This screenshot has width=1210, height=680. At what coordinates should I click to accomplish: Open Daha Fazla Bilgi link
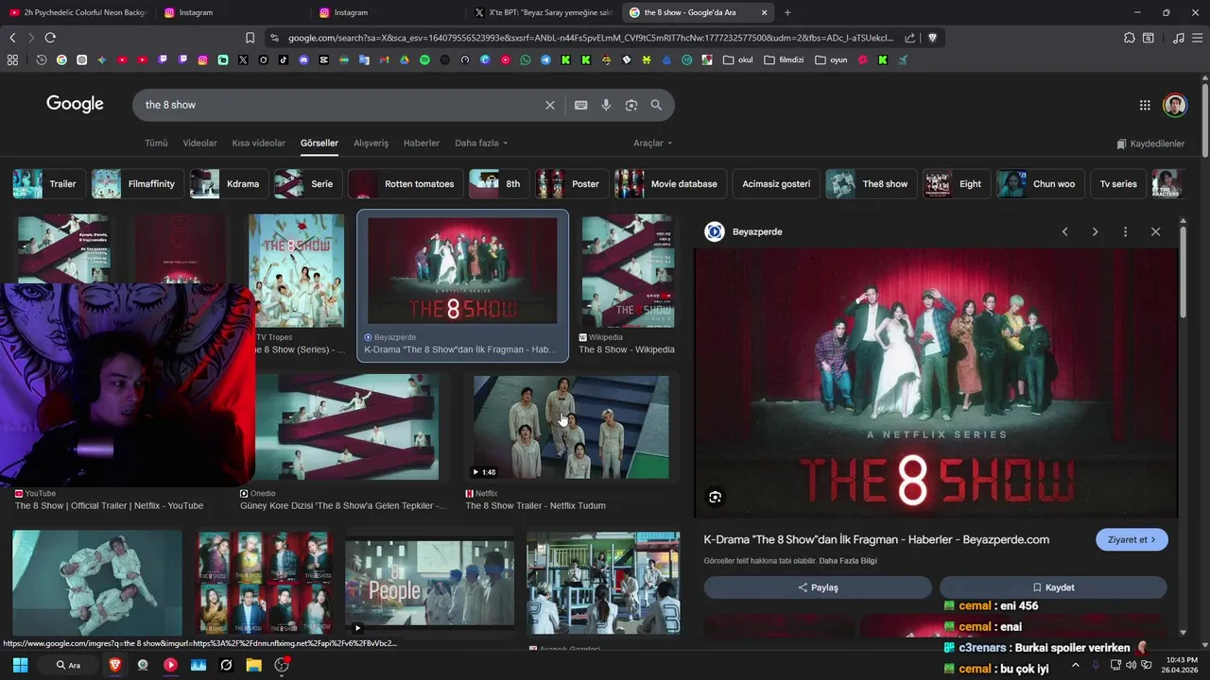click(x=848, y=561)
